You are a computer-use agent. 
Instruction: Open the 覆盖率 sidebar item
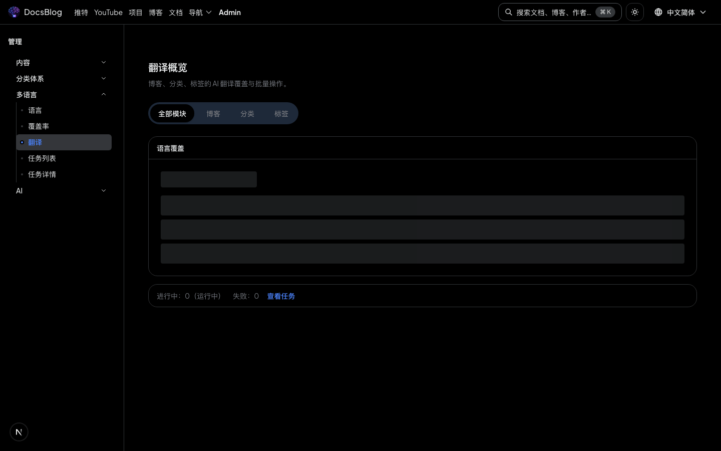coord(64,126)
